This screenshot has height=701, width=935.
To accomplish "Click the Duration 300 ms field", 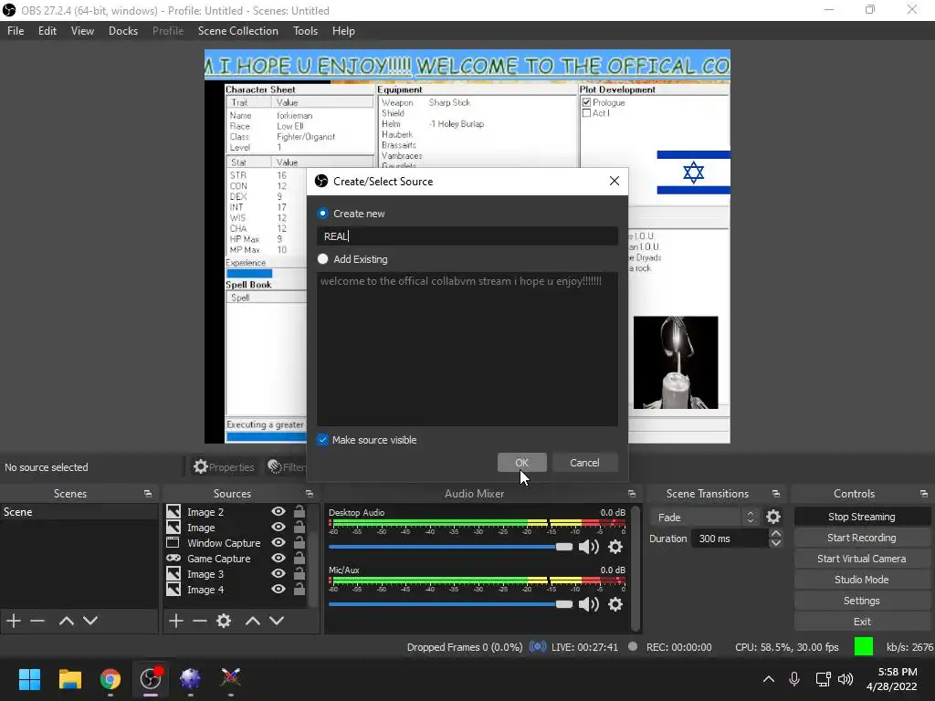I will tap(730, 539).
